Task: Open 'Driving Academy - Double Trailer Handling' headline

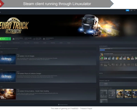Action: coord(33,91)
